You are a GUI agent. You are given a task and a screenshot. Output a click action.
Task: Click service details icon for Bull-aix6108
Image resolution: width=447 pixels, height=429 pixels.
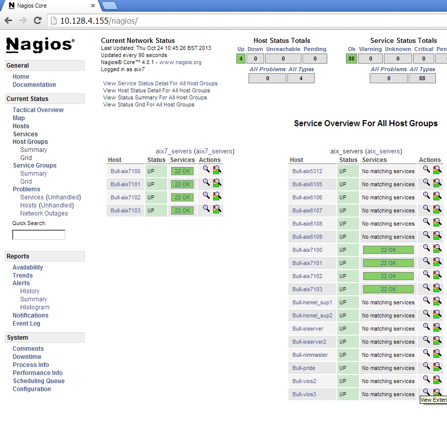[x=437, y=222]
